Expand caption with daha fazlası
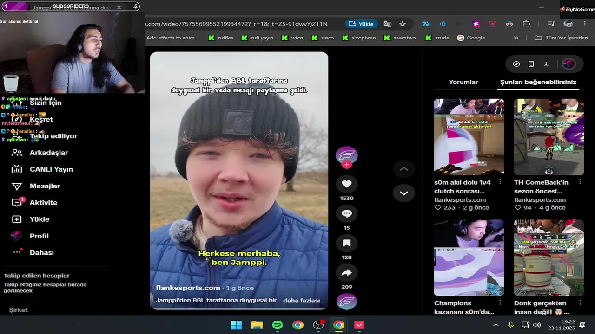 301,300
